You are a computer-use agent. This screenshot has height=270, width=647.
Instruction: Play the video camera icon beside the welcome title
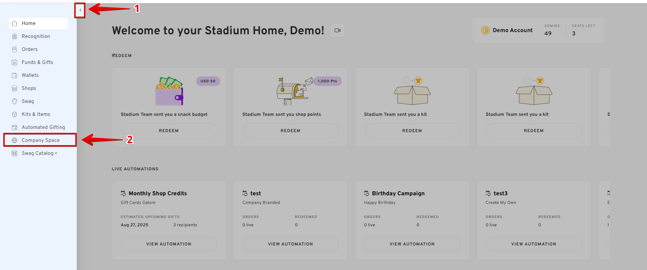[x=337, y=30]
